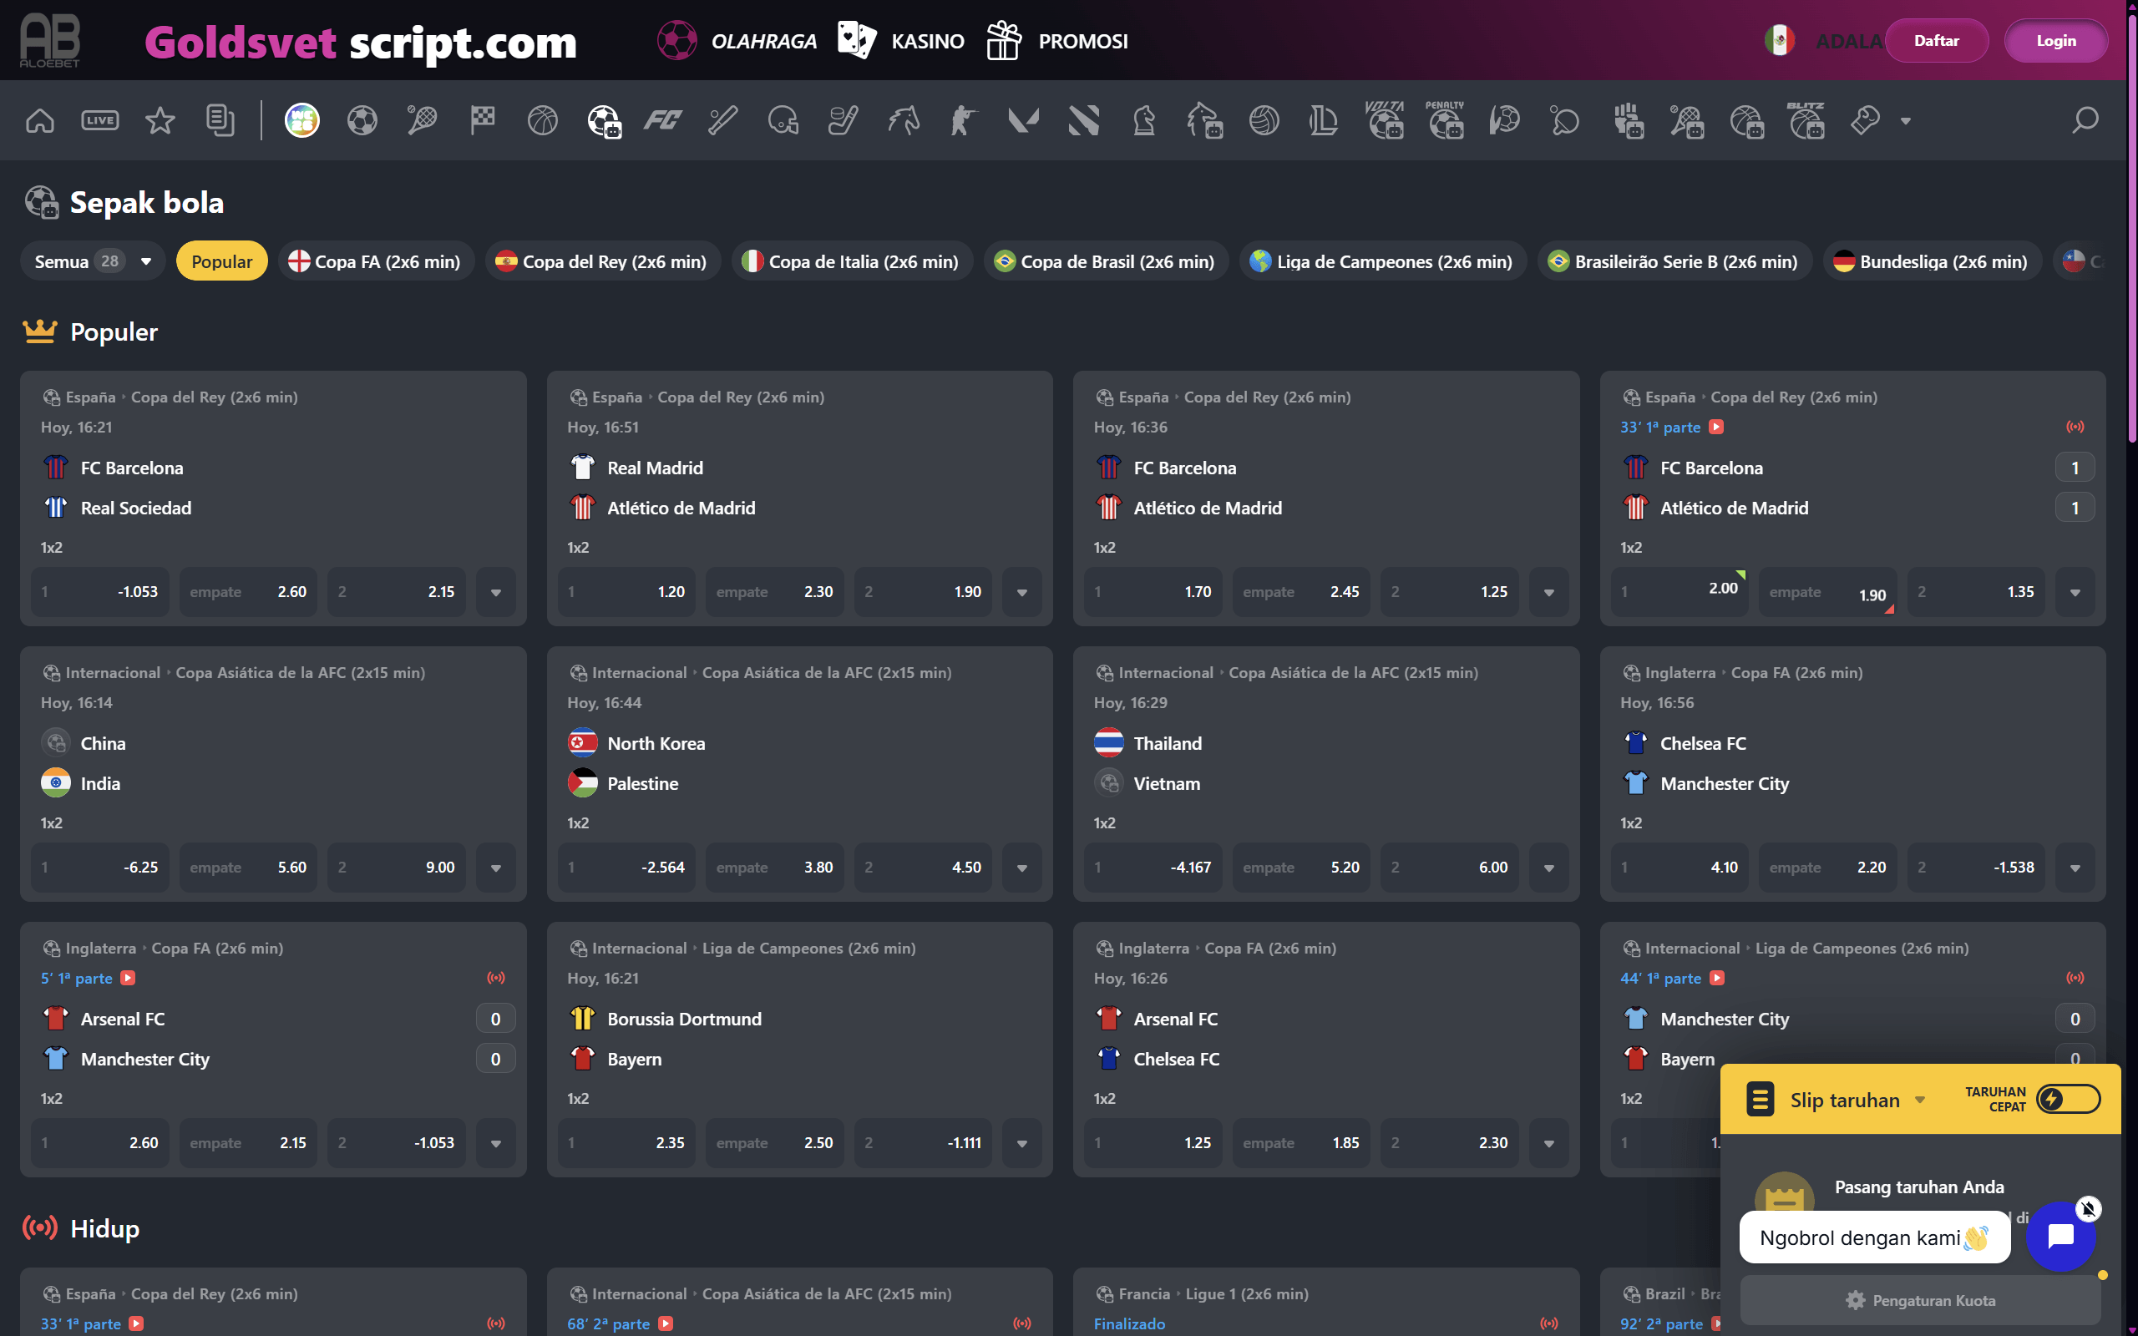This screenshot has height=1336, width=2138.
Task: Select the Dota 2 icon
Action: click(1083, 120)
